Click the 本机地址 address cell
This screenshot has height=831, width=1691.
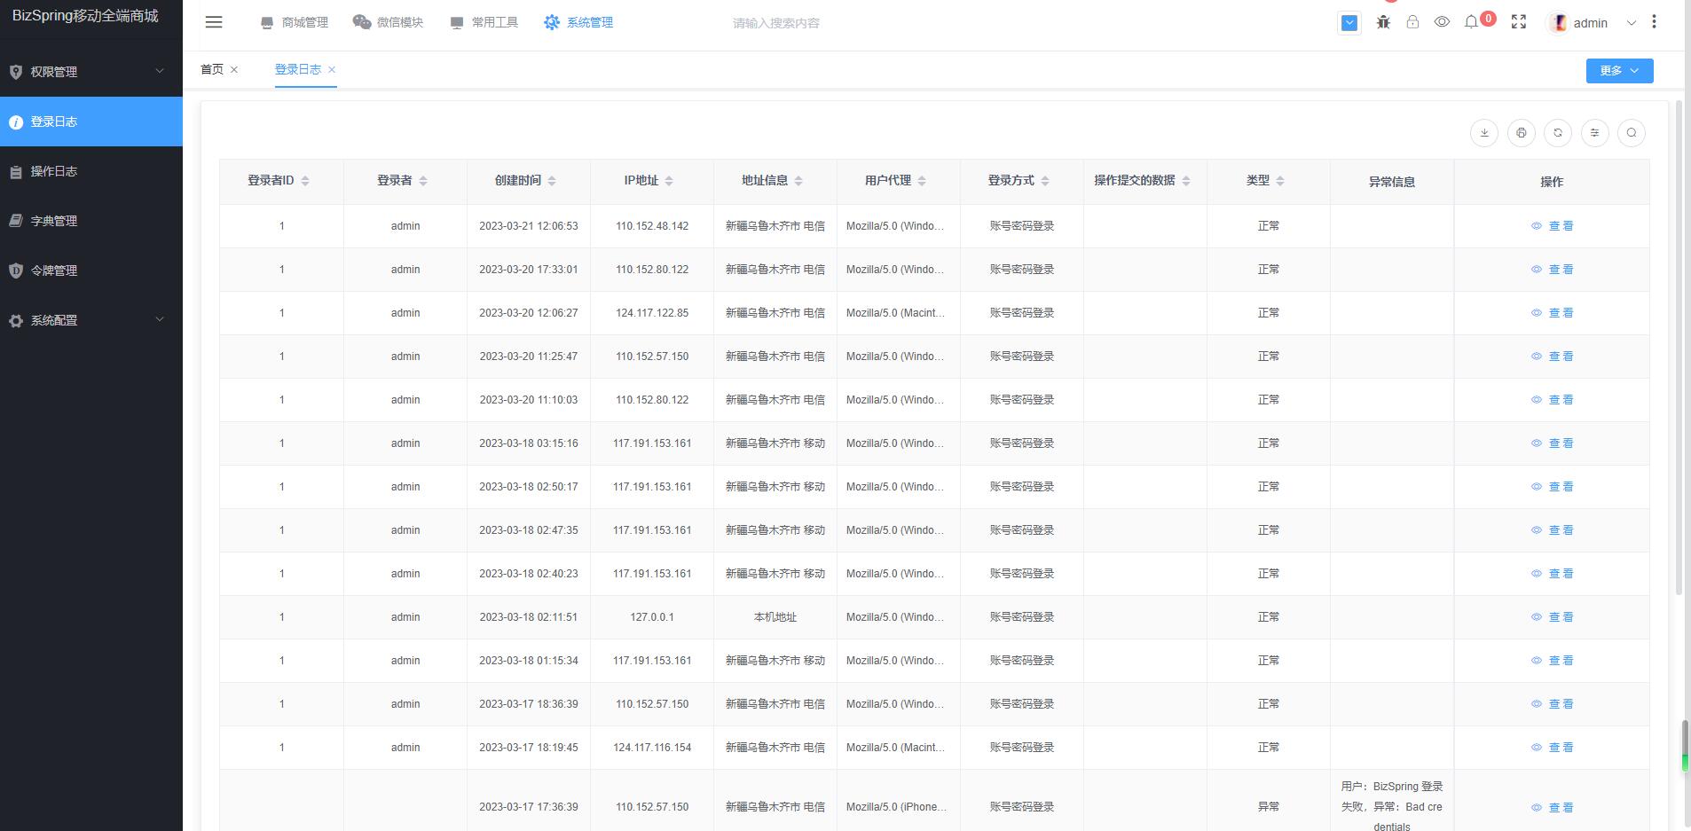[775, 617]
